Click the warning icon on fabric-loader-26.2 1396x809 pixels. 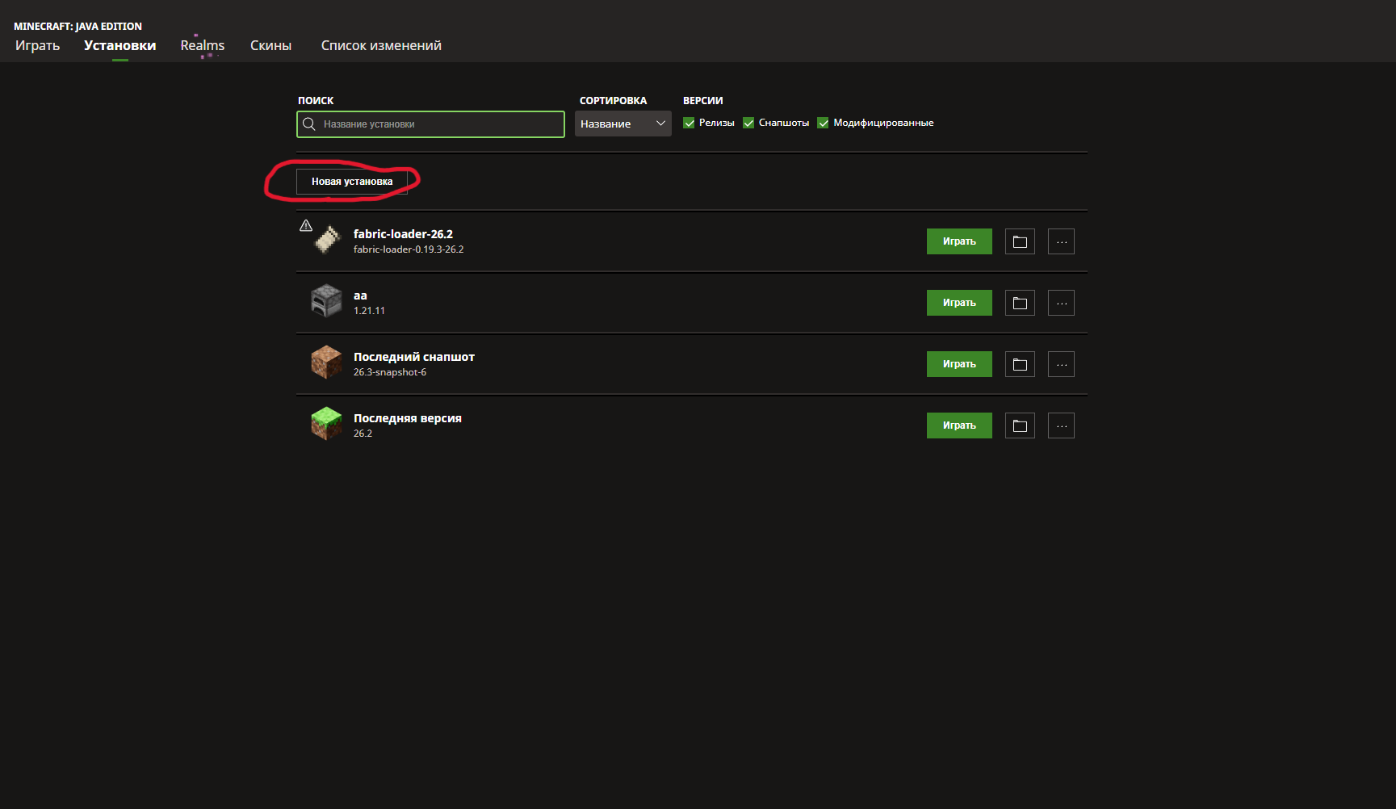tap(306, 226)
